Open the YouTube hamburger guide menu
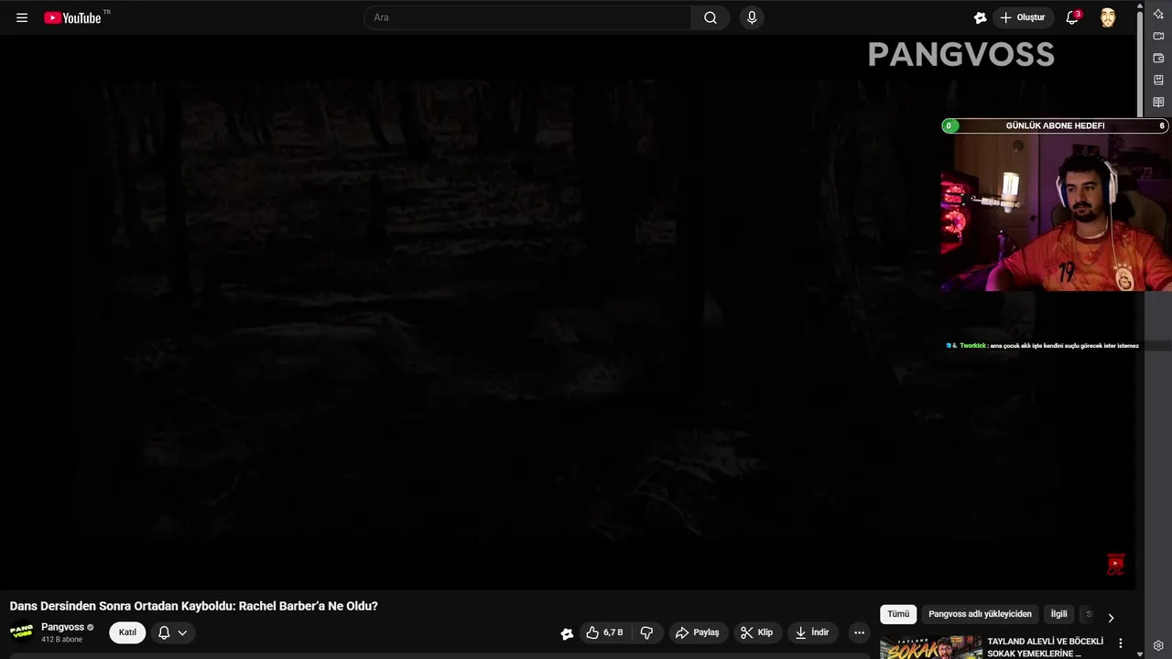 [22, 17]
